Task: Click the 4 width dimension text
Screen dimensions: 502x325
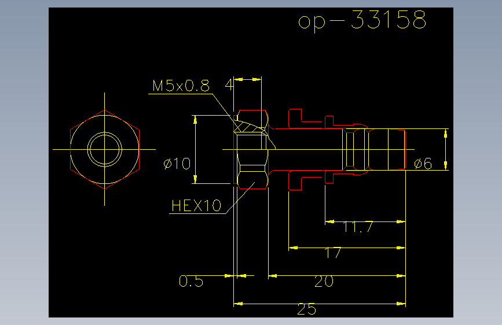Action: [x=229, y=84]
